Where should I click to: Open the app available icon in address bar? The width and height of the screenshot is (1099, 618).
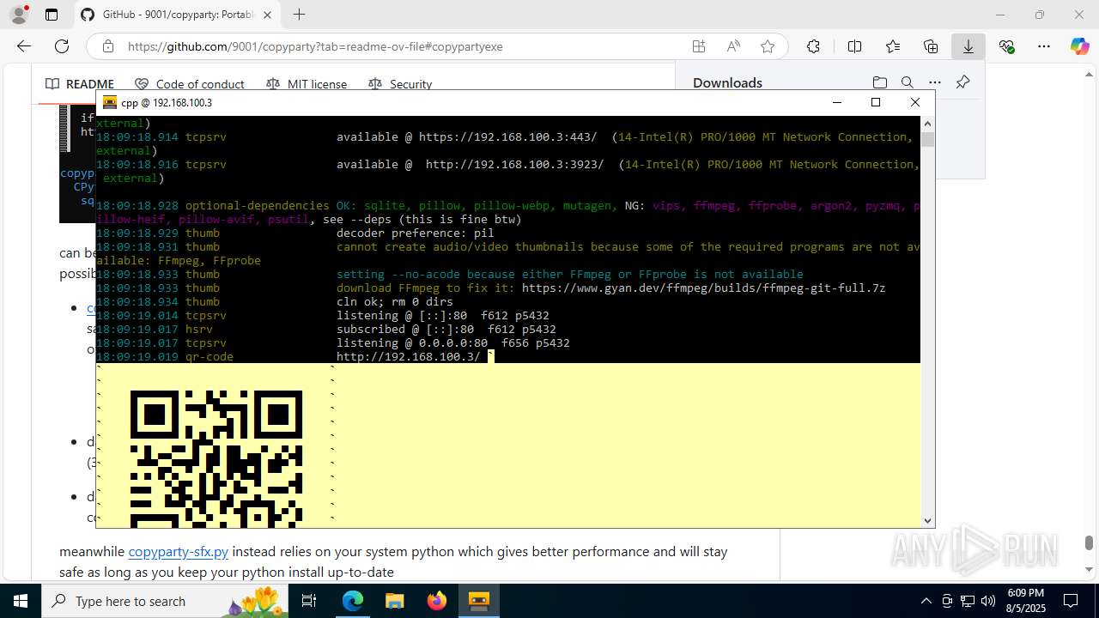(699, 46)
